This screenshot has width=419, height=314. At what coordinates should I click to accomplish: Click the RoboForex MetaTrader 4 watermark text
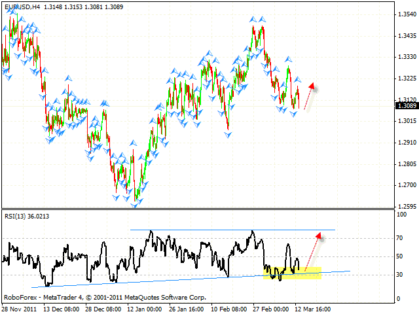[x=105, y=297]
